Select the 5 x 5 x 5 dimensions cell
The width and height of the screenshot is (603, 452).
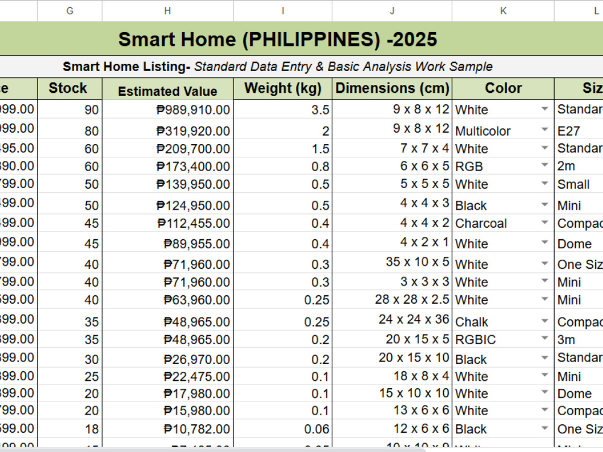392,184
